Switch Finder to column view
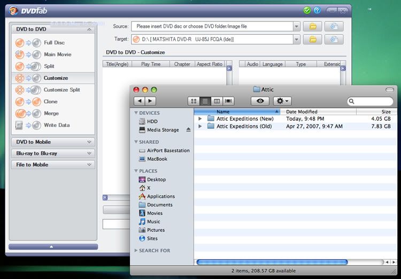The width and height of the screenshot is (401, 279). [217, 101]
